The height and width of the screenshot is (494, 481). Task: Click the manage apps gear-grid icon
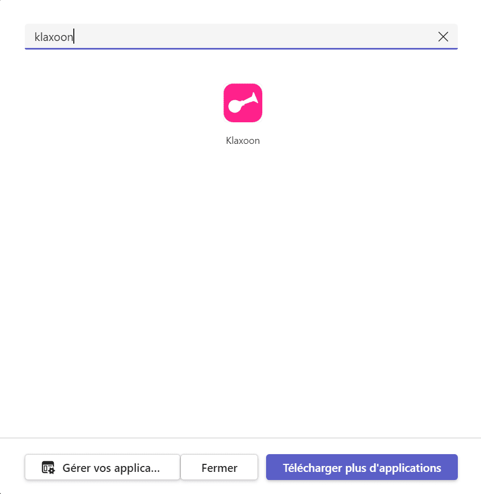coord(48,468)
